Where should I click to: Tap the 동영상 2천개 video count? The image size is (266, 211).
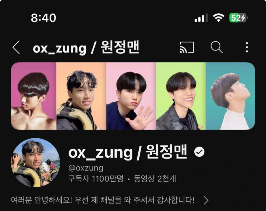(x=155, y=179)
